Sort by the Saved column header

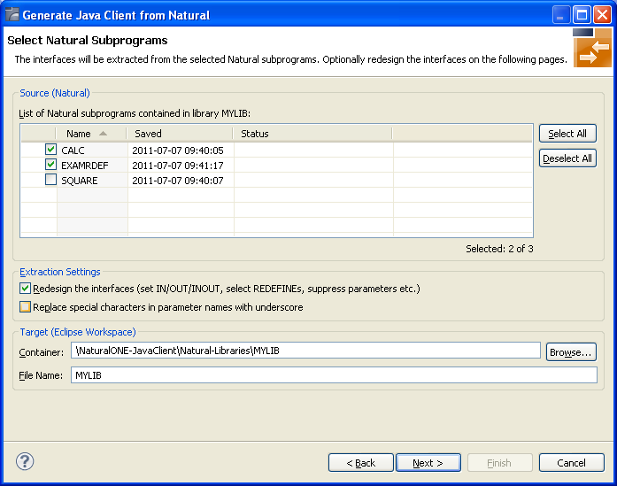click(x=180, y=134)
